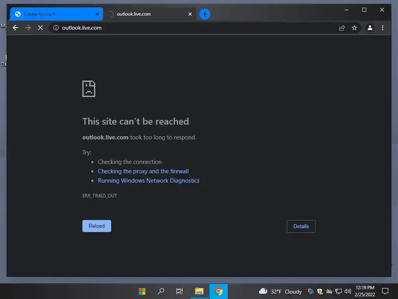Screen dimensions: 398x299
Task: Reload the page with the Reload button
Action: [x=97, y=226]
